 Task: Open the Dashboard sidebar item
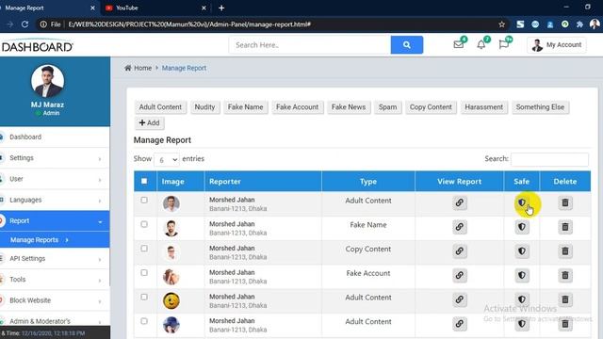55,137
